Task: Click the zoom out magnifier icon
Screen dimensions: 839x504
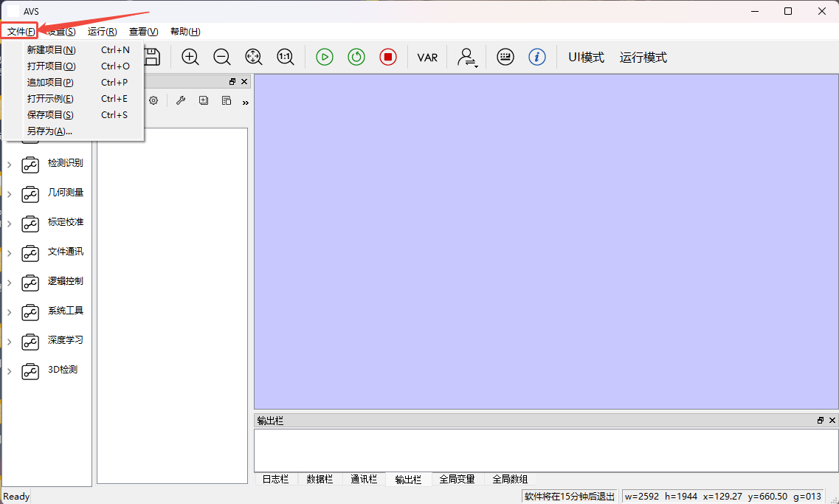Action: pyautogui.click(x=222, y=57)
